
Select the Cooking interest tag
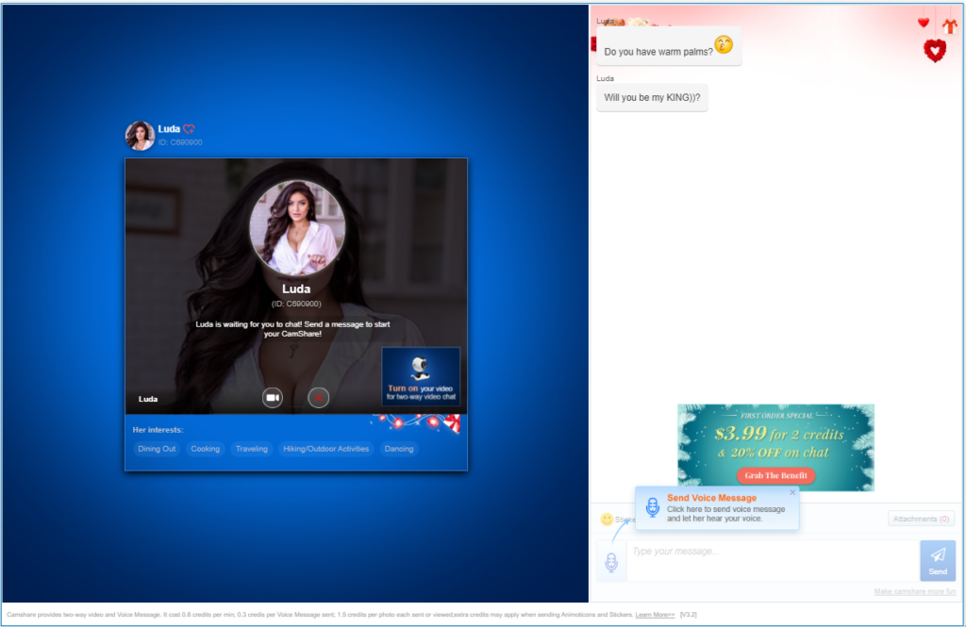[205, 449]
